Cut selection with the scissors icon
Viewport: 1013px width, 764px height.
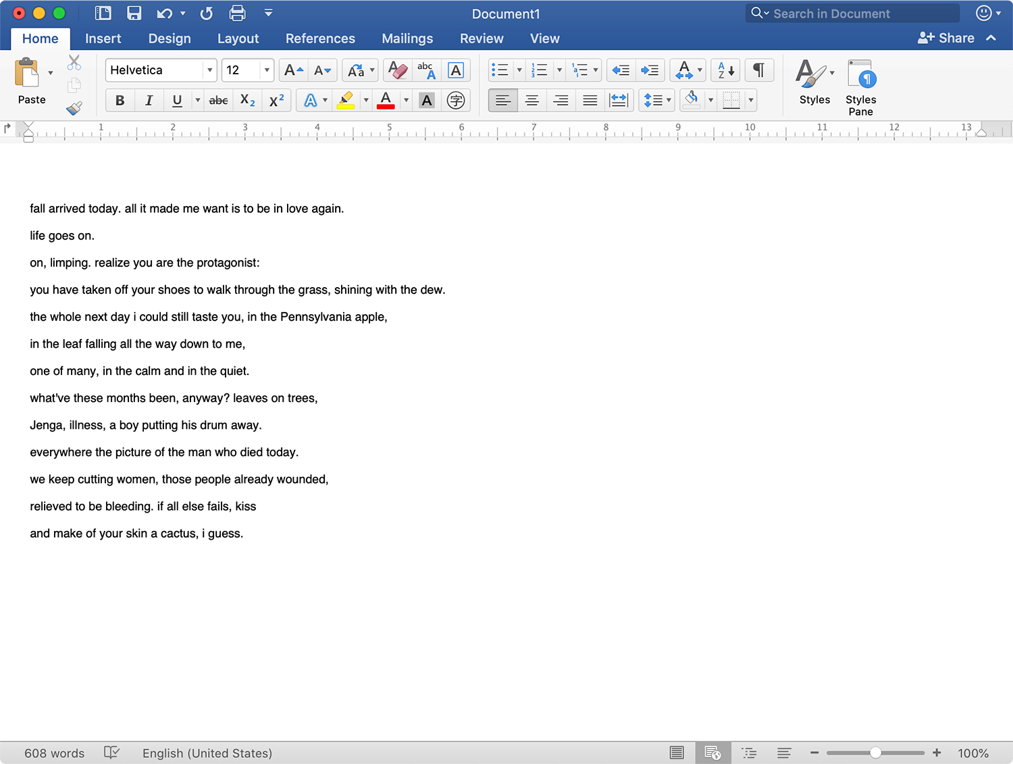[x=74, y=63]
